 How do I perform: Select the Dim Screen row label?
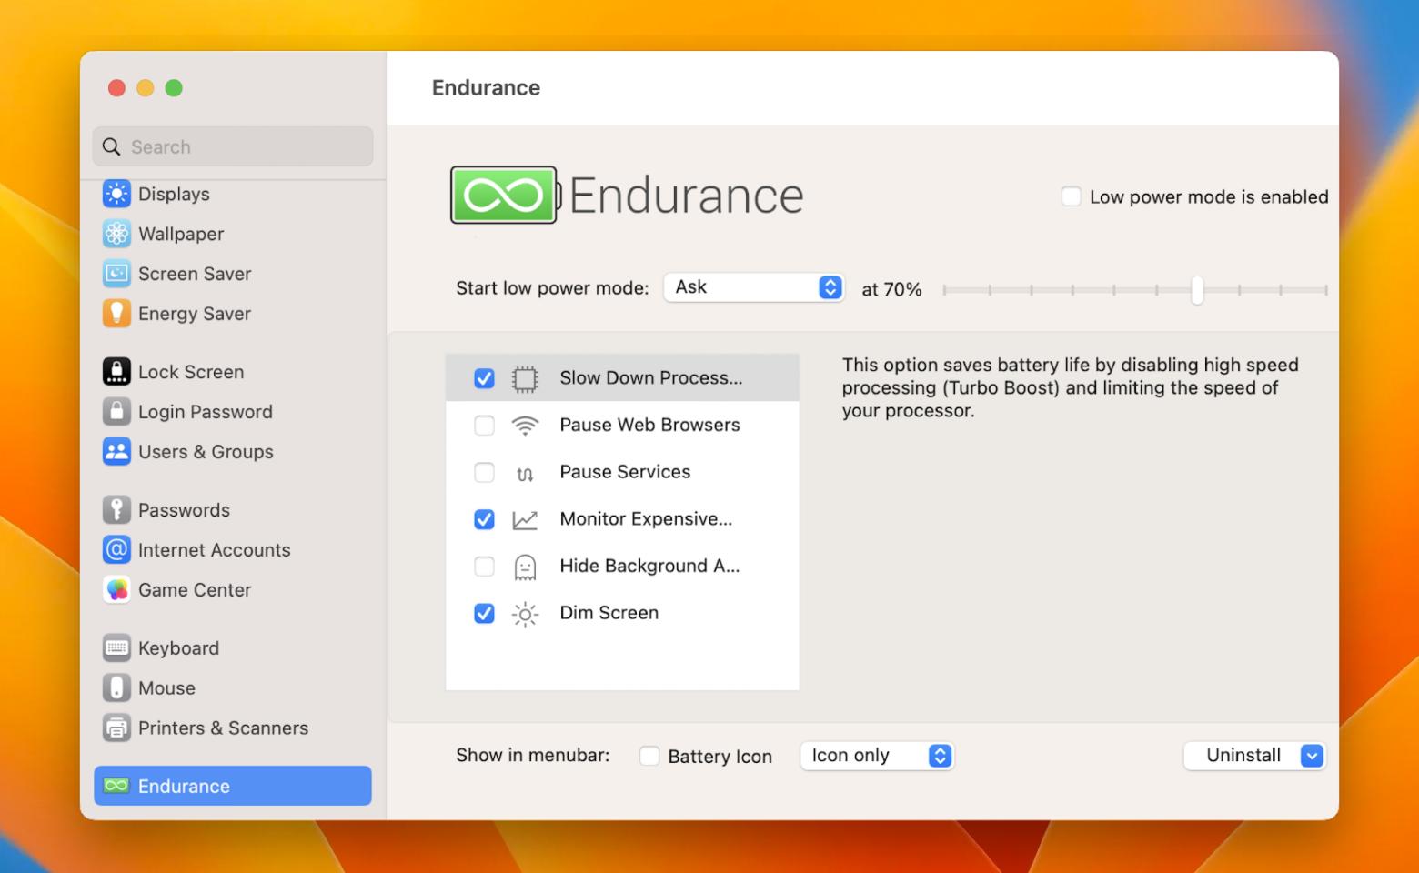[609, 613]
